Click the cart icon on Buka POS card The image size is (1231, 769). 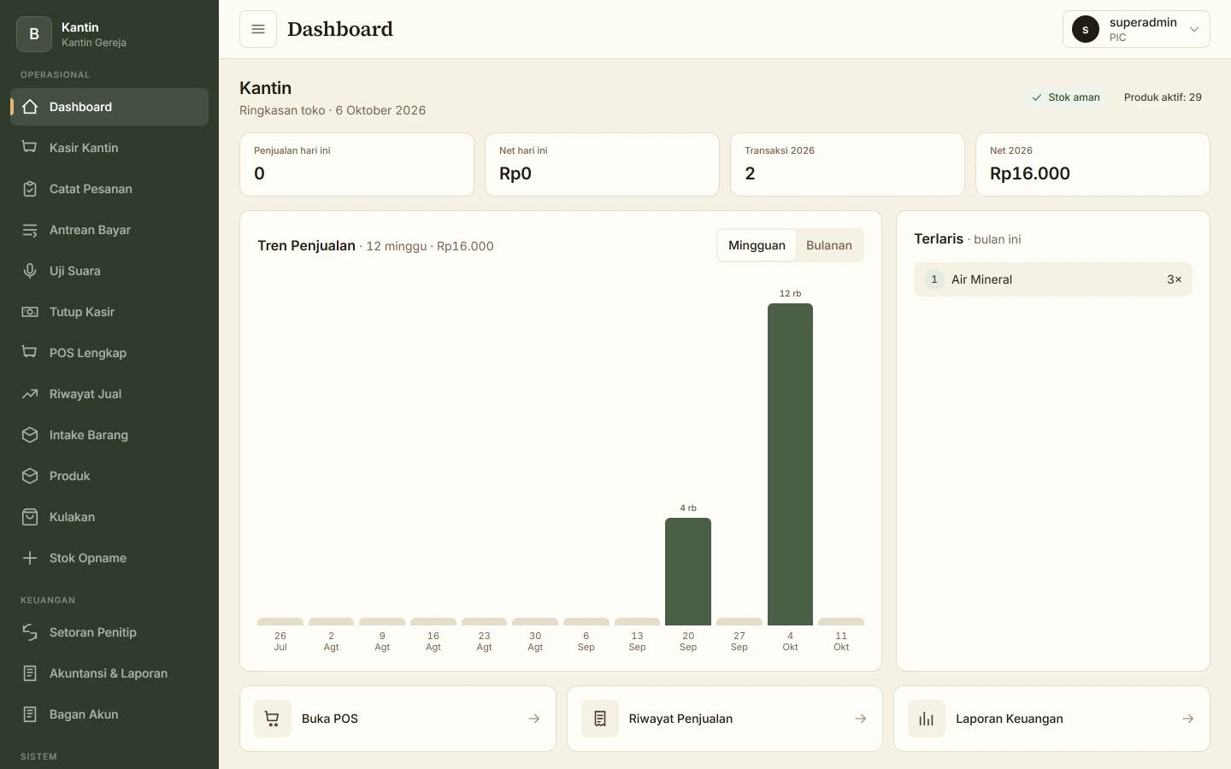coord(273,719)
